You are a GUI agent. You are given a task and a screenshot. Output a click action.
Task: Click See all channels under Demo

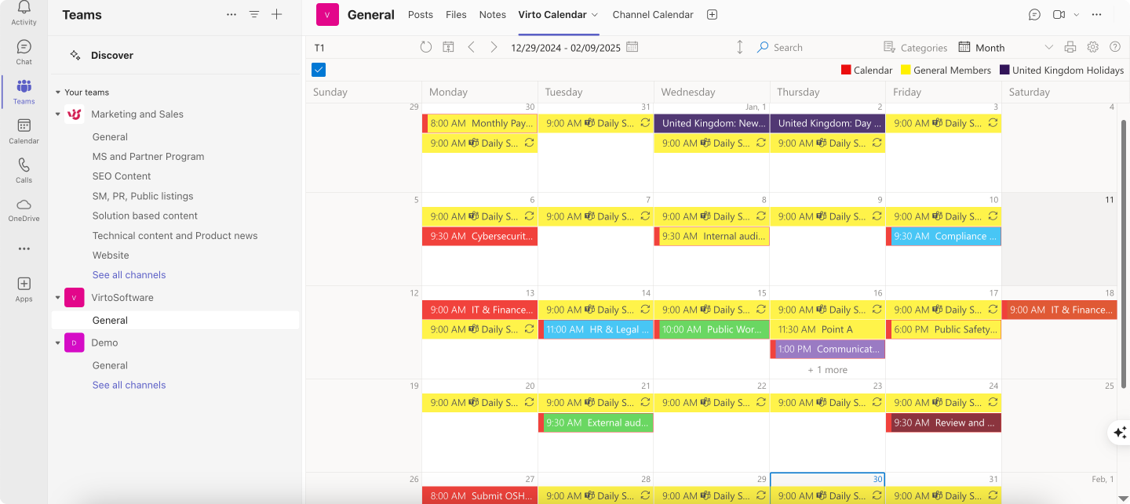(x=129, y=385)
